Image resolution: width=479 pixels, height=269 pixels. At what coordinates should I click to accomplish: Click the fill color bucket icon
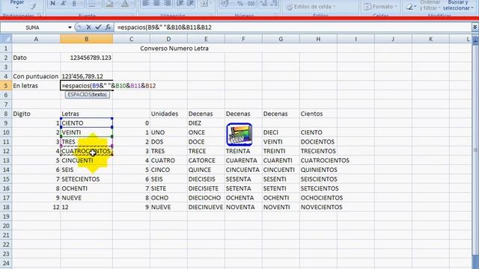110,3
